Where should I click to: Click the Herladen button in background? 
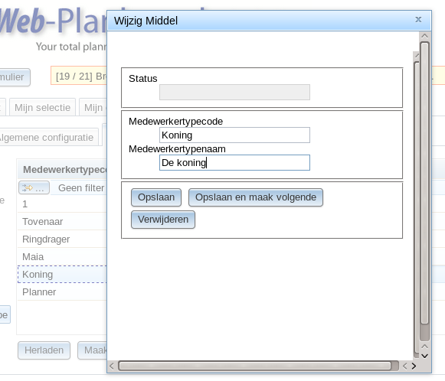44,350
